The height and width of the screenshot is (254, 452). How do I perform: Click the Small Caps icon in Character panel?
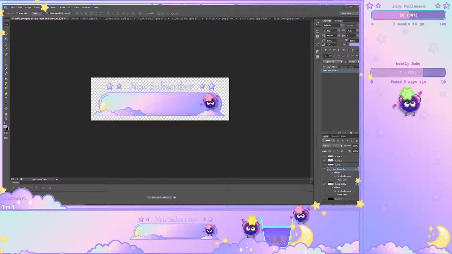pyautogui.click(x=339, y=50)
